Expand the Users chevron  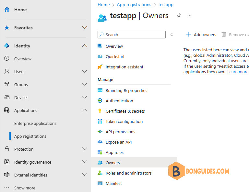tap(85, 71)
